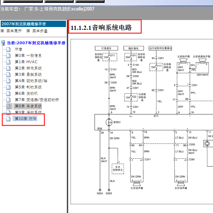This screenshot has height=213, width=213.
Task: Open 第2章 转向系统
Action: tap(28, 68)
